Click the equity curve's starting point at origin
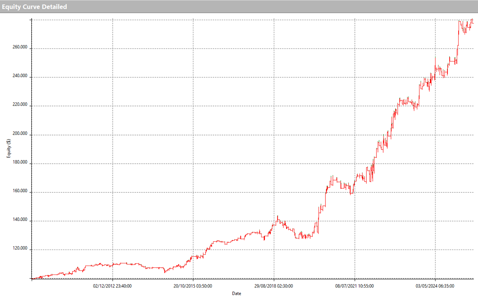This screenshot has width=478, height=298. (x=32, y=278)
